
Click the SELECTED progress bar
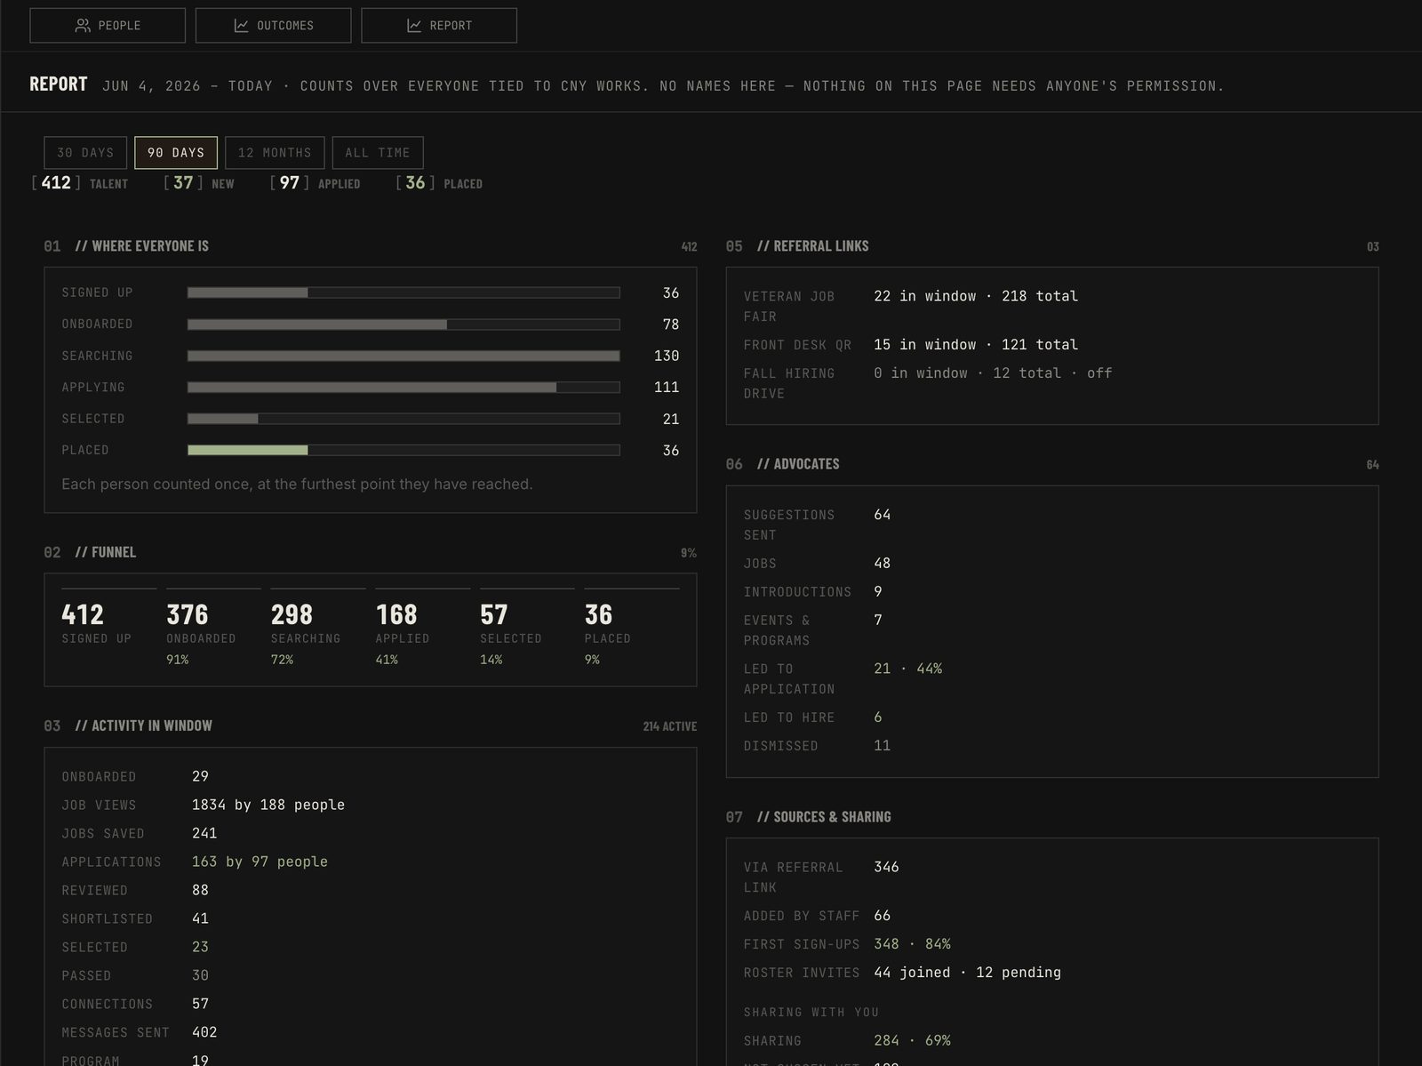[403, 419]
